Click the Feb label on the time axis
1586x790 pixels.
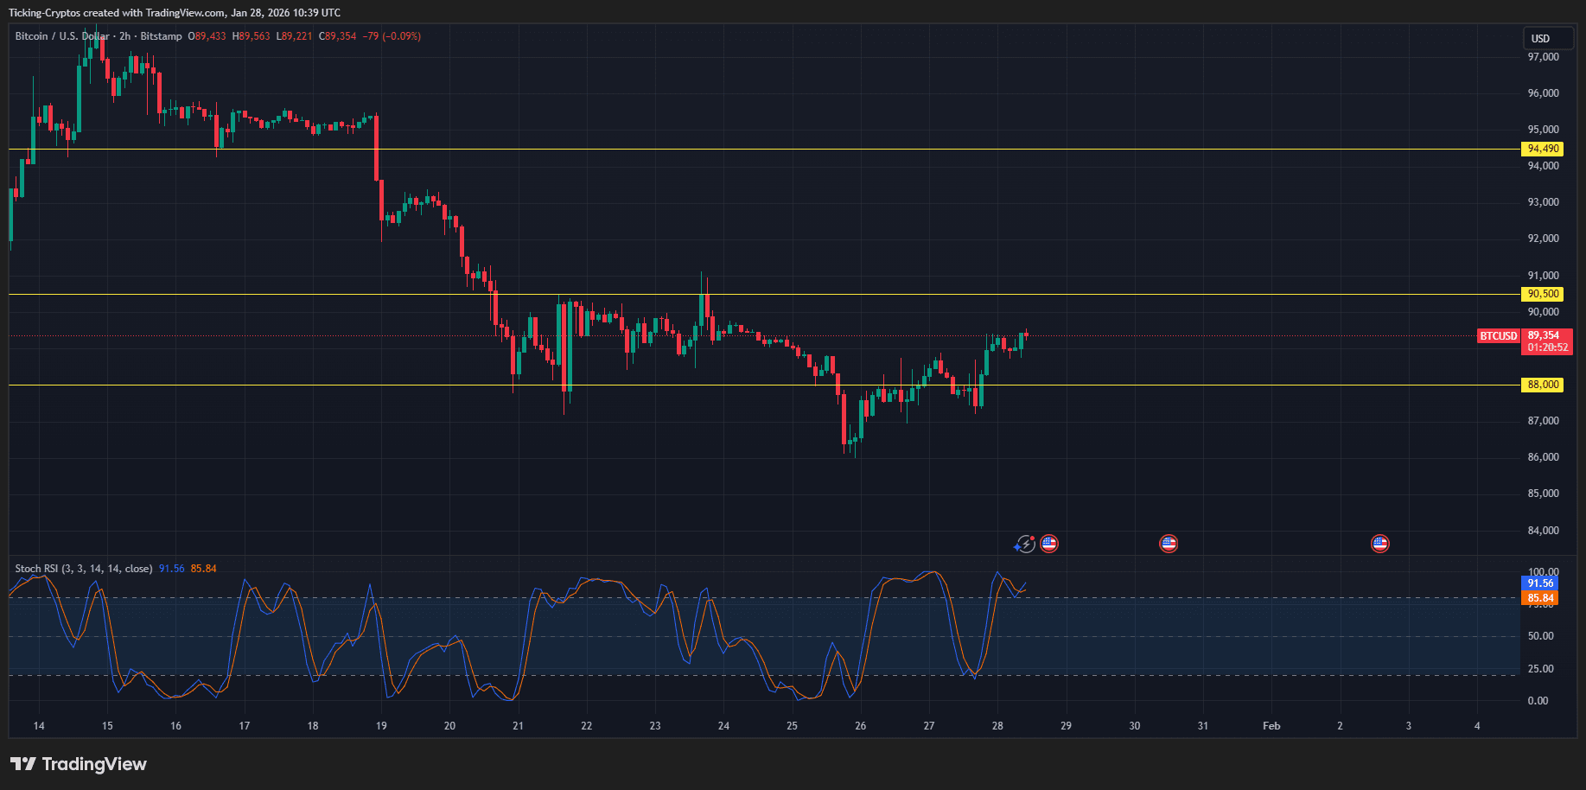point(1271,726)
